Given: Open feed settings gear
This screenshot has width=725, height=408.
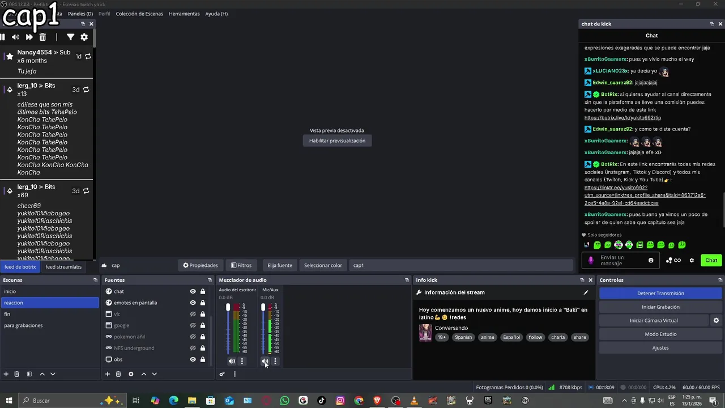Looking at the screenshot, I should point(84,37).
